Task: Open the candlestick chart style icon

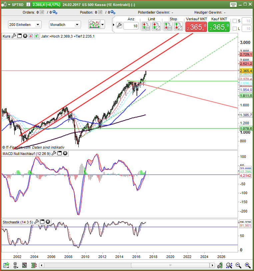Action: [x=4, y=5]
